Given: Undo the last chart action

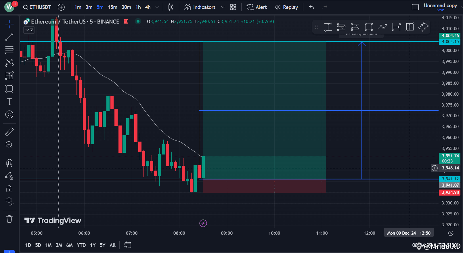Looking at the screenshot, I should (x=311, y=7).
